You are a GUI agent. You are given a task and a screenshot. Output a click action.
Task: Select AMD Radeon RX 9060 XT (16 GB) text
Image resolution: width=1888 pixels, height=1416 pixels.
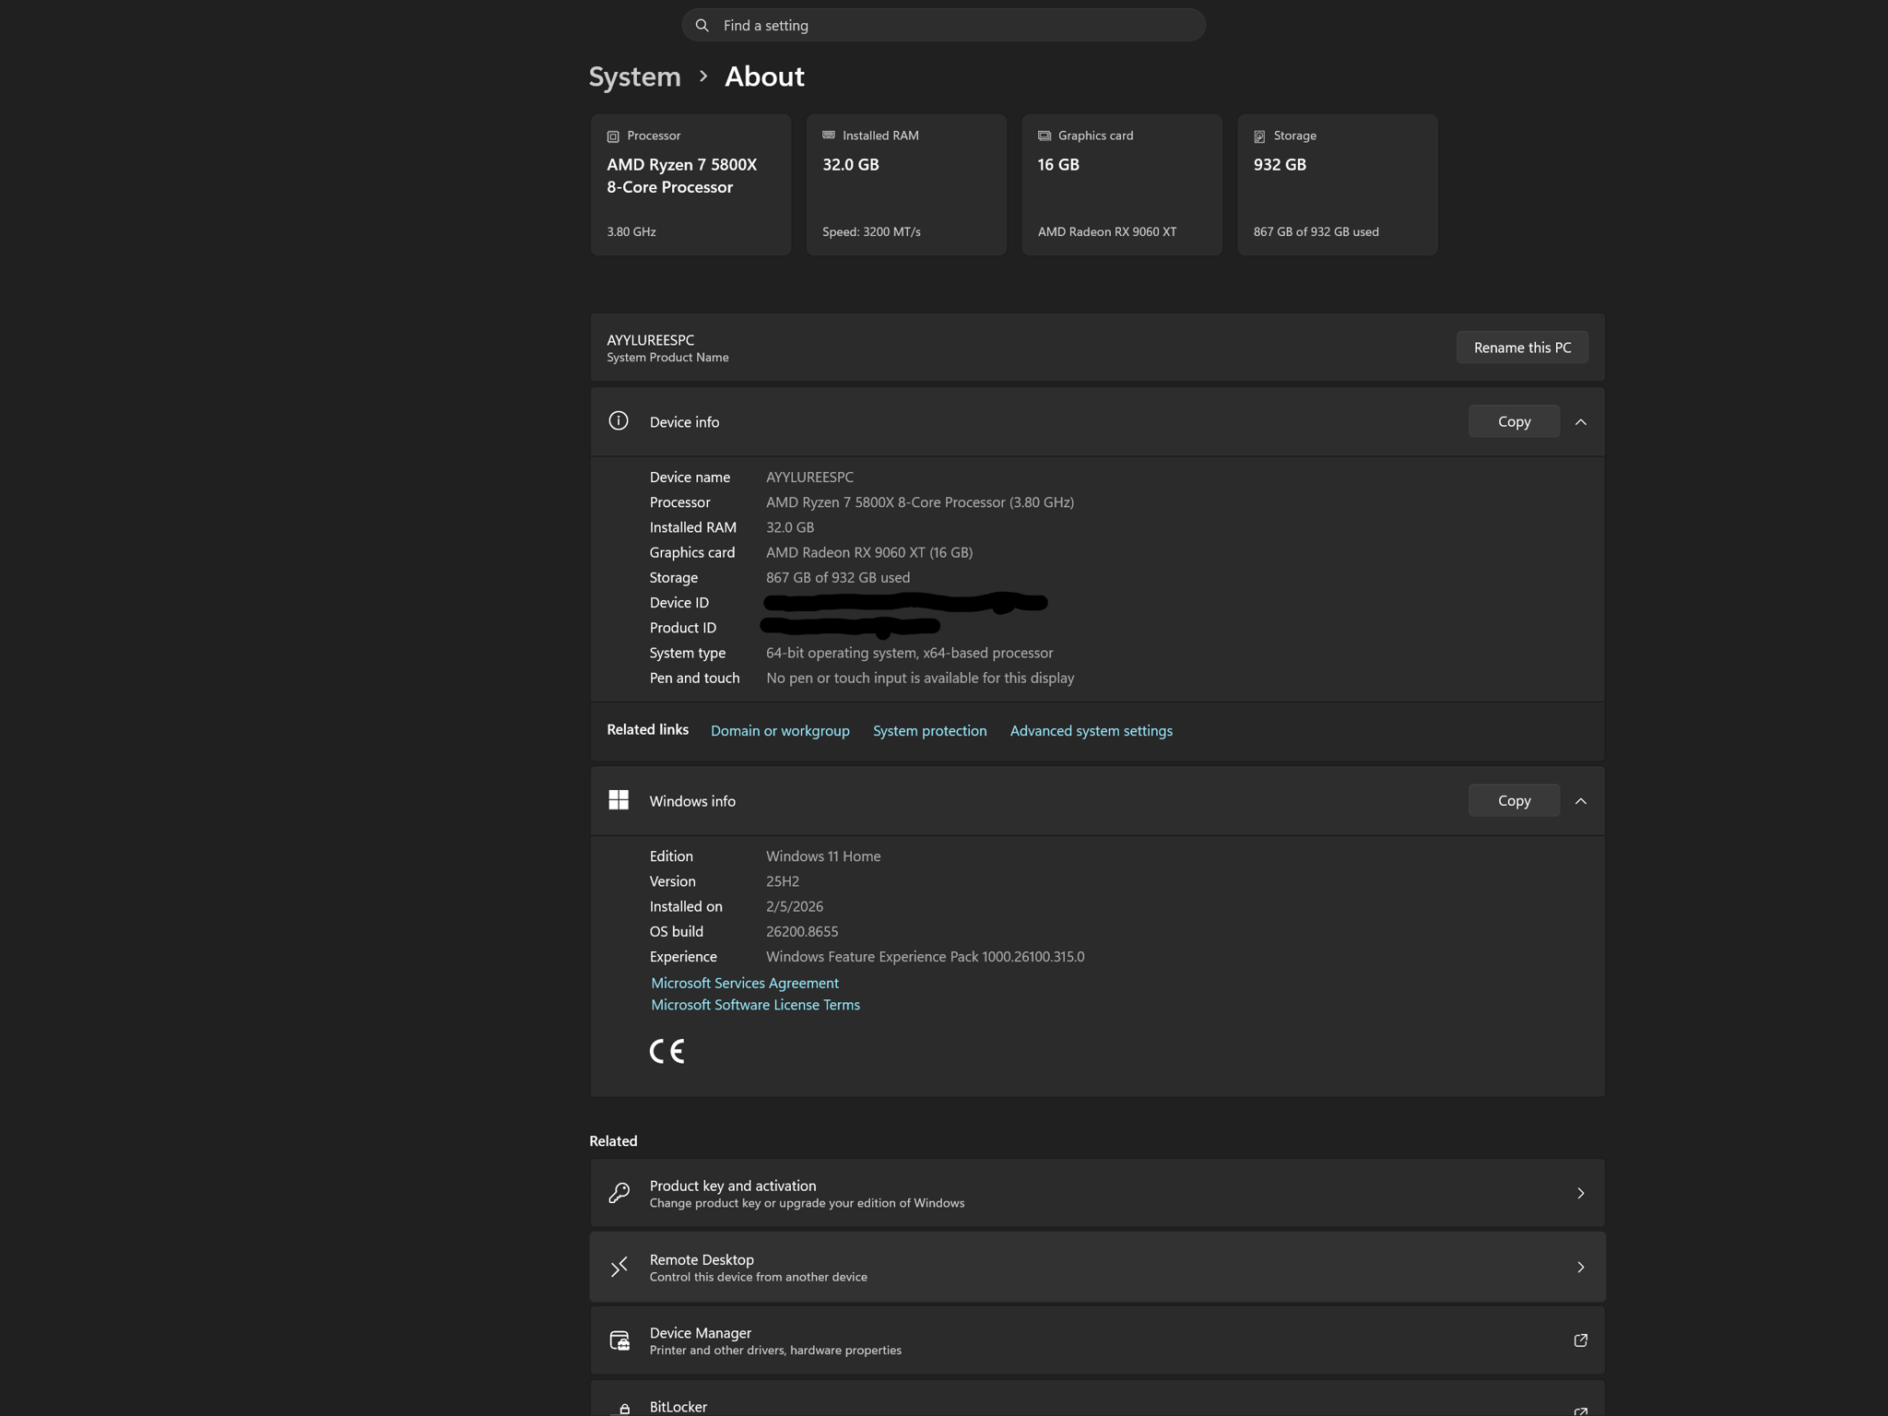(x=869, y=552)
